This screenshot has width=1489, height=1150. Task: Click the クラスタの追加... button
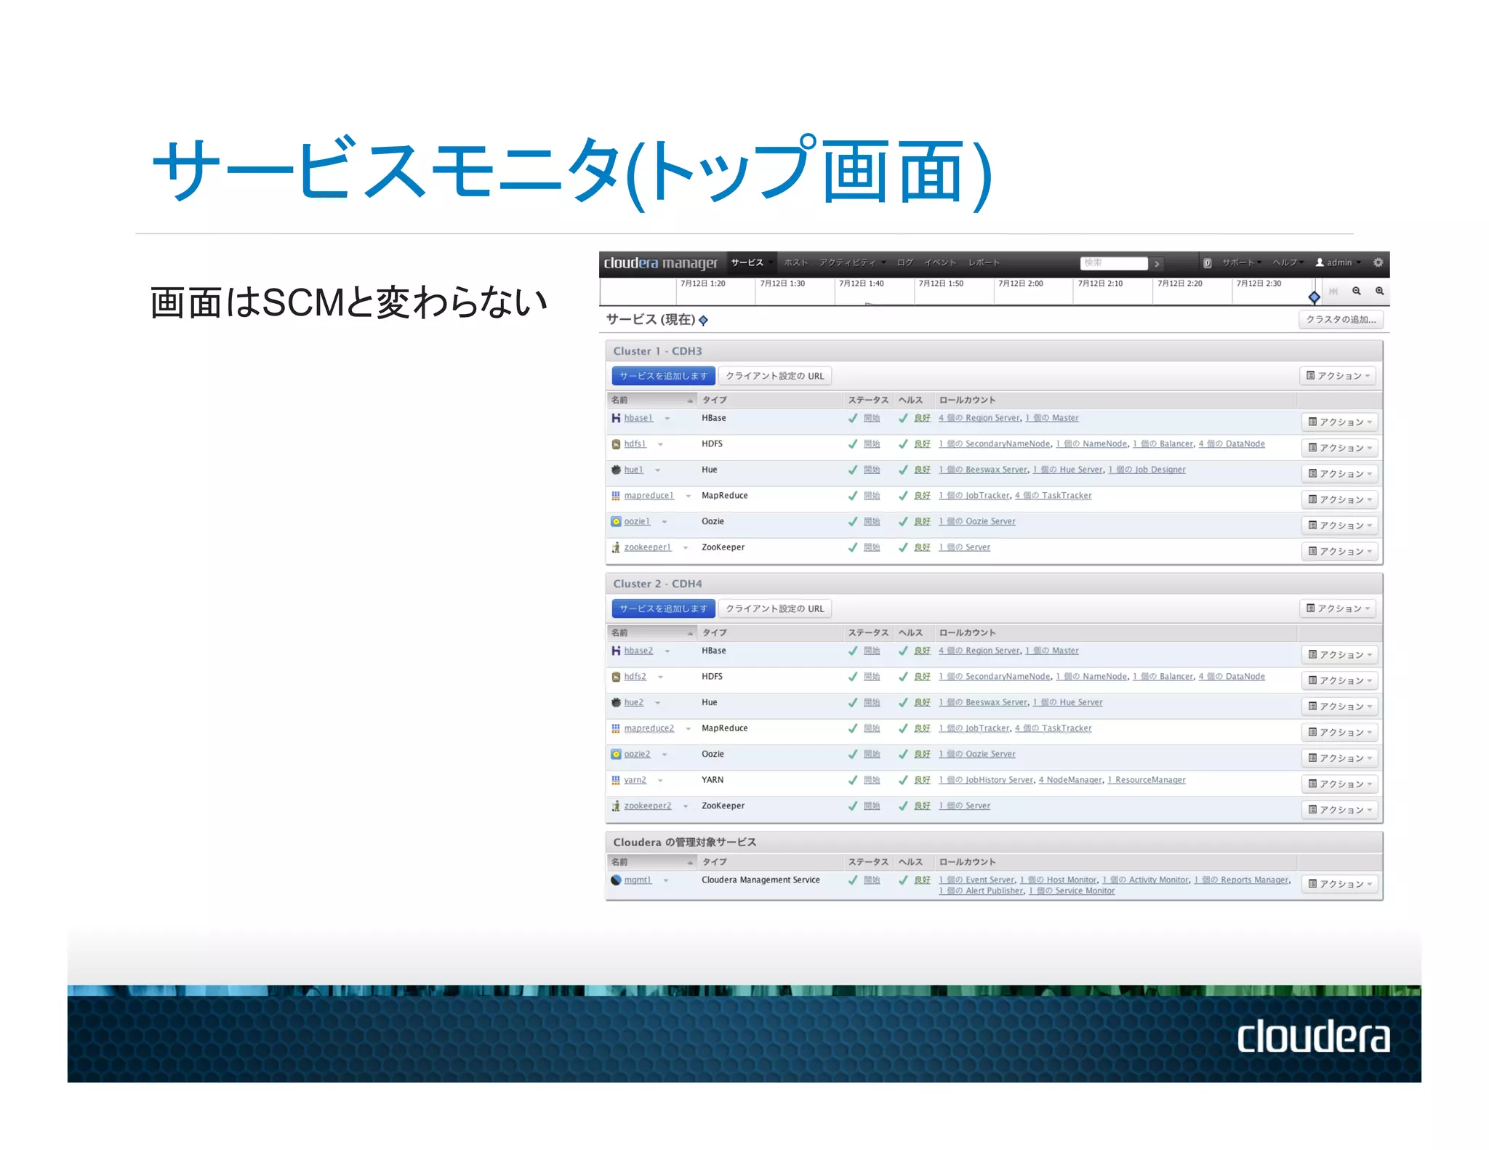click(1341, 319)
